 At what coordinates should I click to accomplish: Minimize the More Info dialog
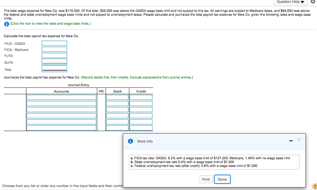click(x=291, y=140)
